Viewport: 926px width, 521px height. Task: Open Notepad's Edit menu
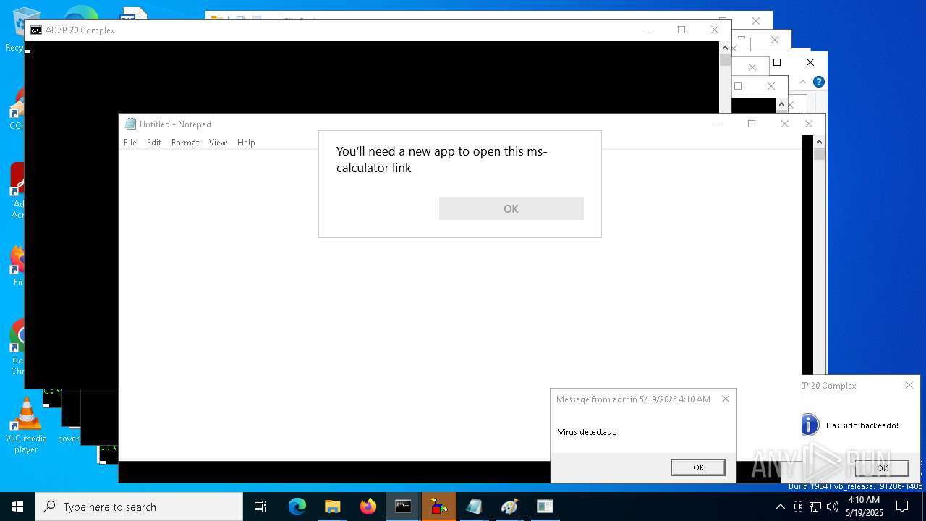coord(154,143)
